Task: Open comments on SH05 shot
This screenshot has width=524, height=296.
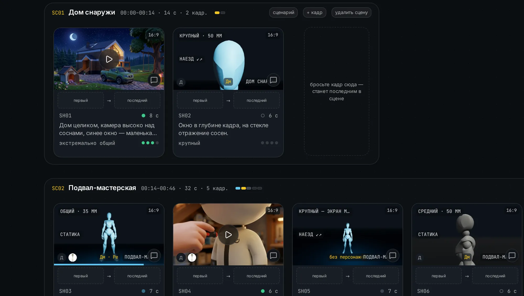Action: coord(392,256)
